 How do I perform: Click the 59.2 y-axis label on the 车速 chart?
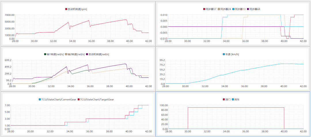coord(162,70)
